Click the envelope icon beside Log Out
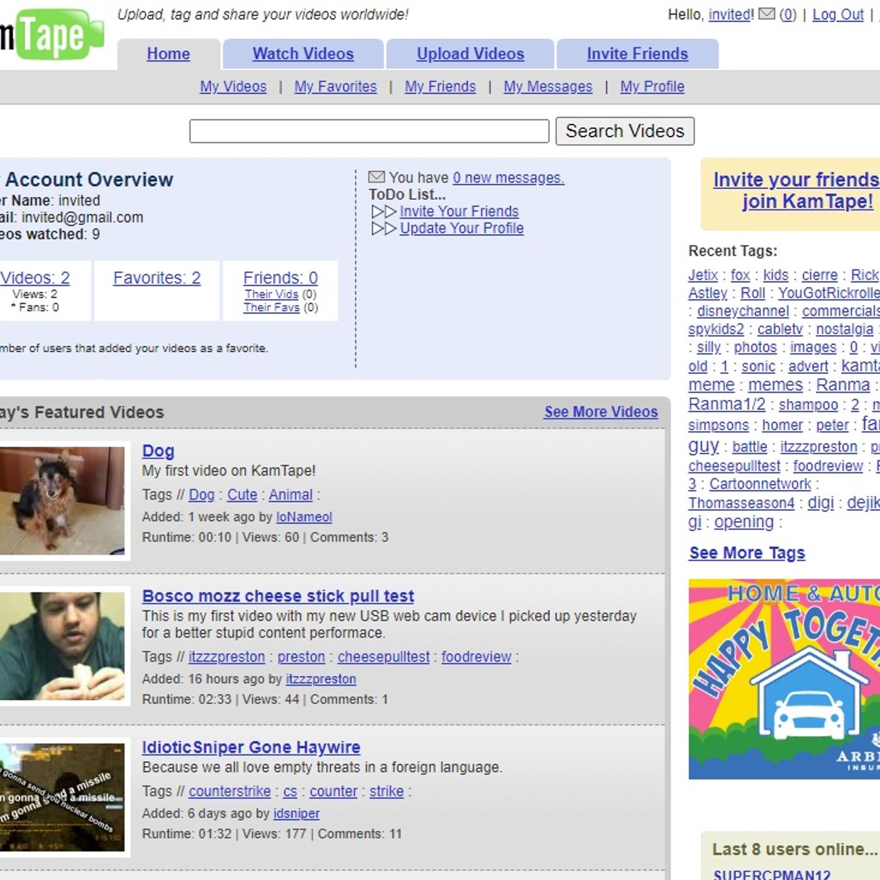The width and height of the screenshot is (880, 880). (766, 13)
